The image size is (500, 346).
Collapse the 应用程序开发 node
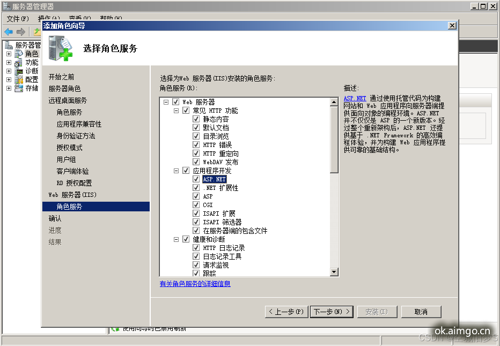176,171
